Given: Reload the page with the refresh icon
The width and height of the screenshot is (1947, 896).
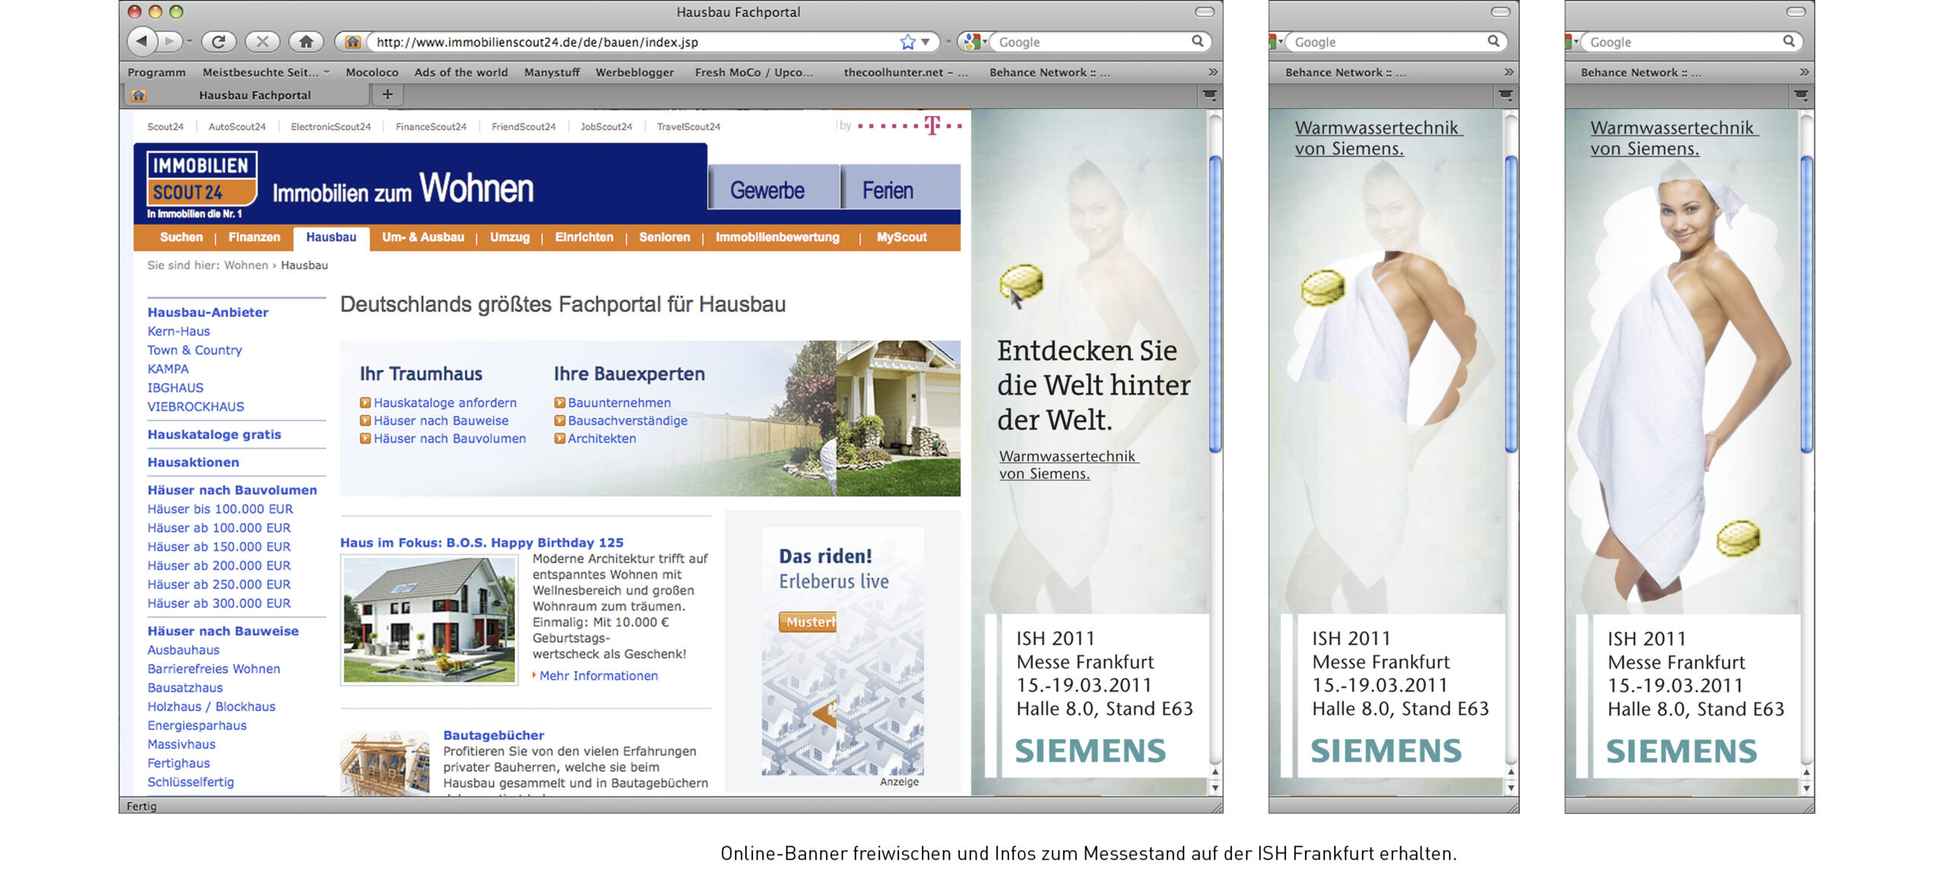Looking at the screenshot, I should (218, 41).
